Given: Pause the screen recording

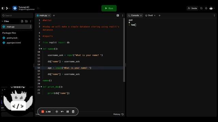Looking at the screenshot, I should coord(67,111).
